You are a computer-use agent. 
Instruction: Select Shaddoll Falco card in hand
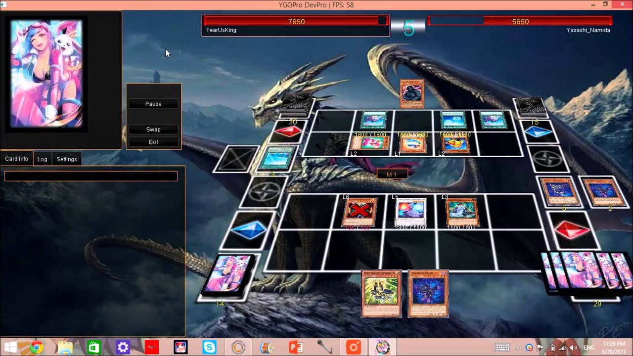coord(428,293)
